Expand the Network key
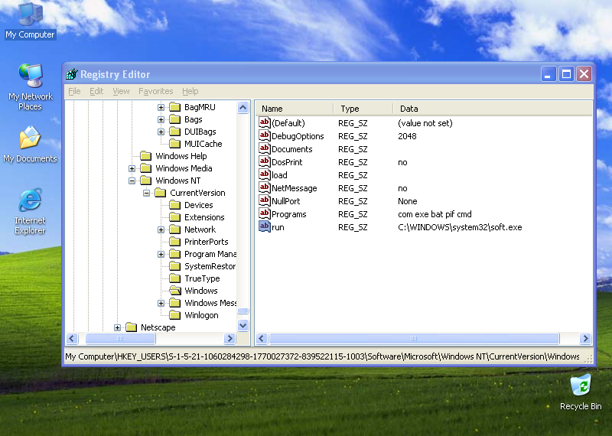 tap(161, 229)
